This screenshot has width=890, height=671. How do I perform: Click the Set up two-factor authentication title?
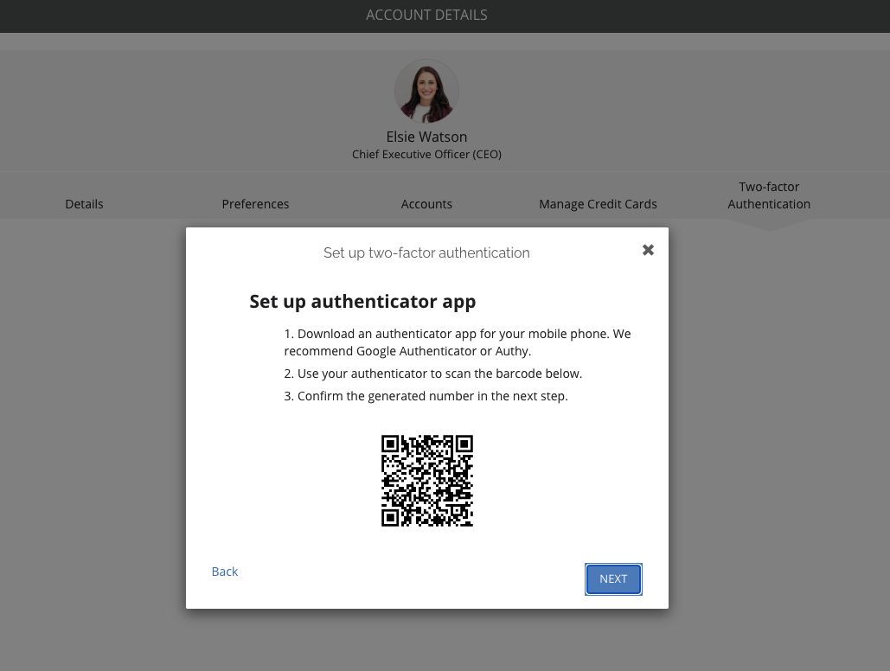click(427, 252)
